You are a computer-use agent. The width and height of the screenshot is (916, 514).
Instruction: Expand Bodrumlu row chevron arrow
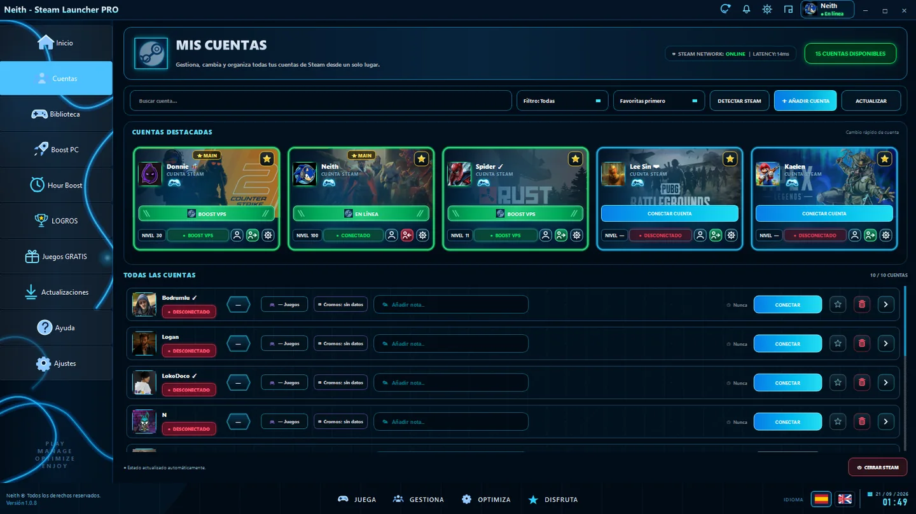click(x=886, y=304)
